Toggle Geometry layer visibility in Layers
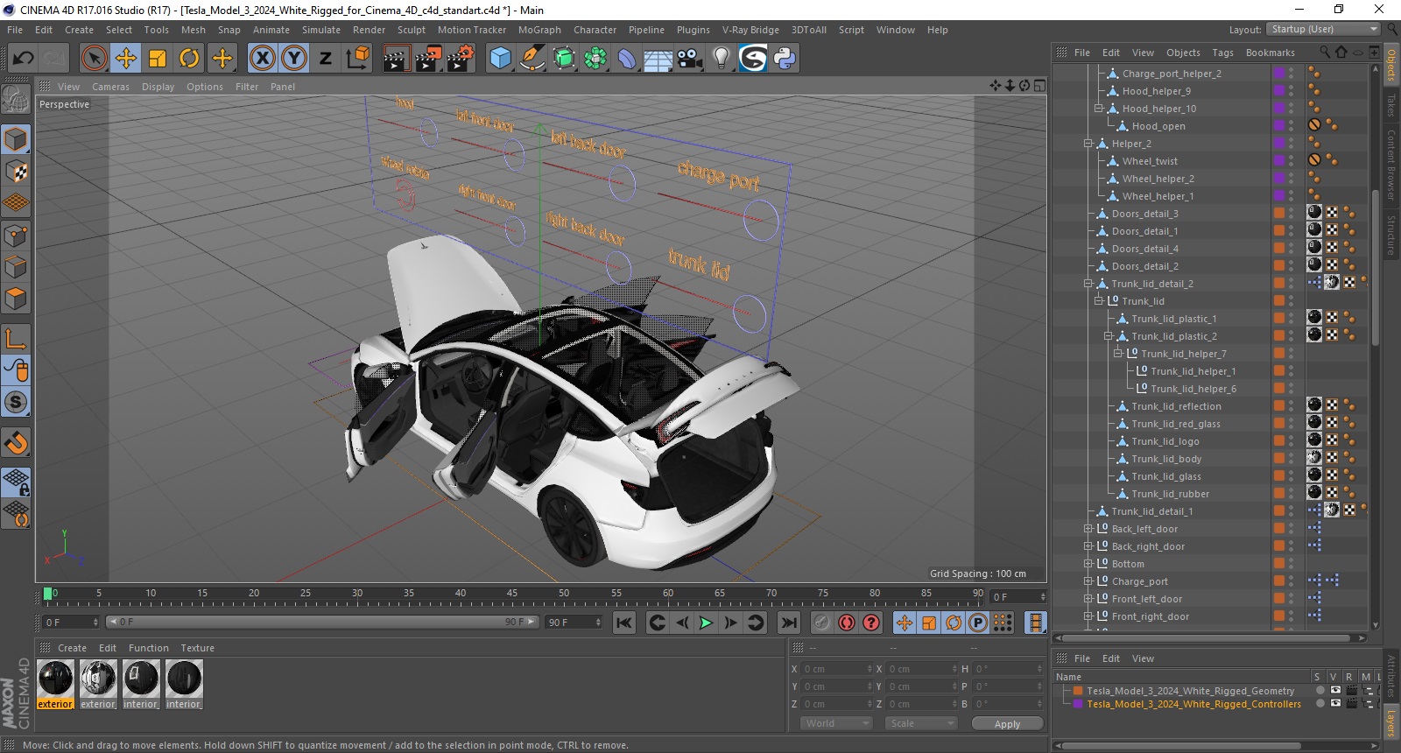The image size is (1401, 753). pyautogui.click(x=1334, y=691)
